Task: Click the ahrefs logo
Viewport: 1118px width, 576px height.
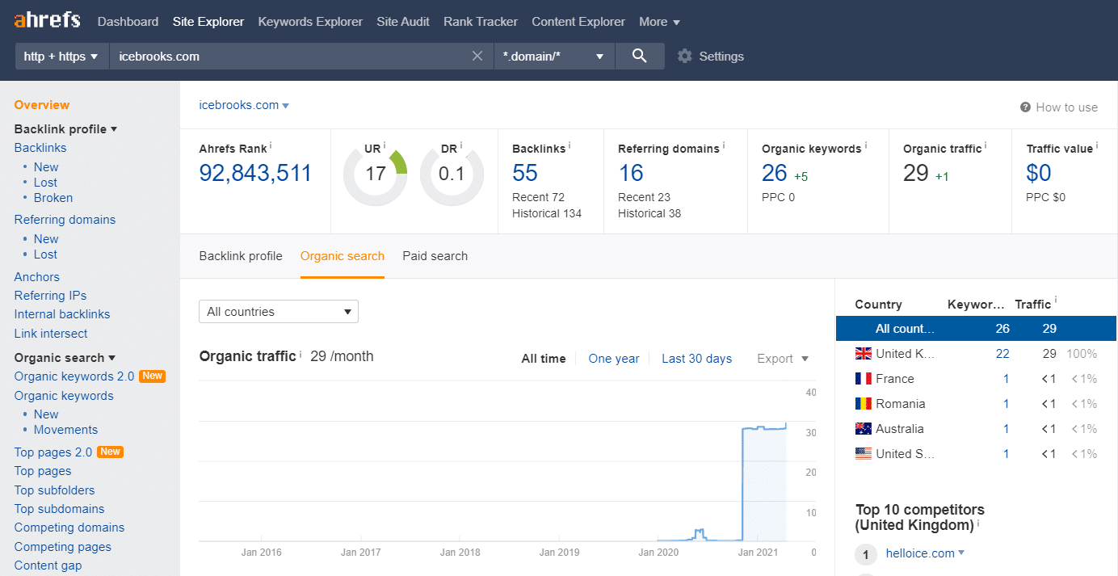Action: 46,19
